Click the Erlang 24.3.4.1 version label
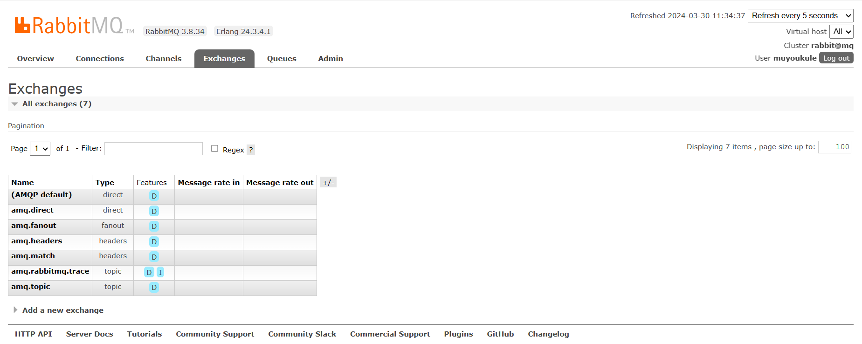 pos(243,31)
